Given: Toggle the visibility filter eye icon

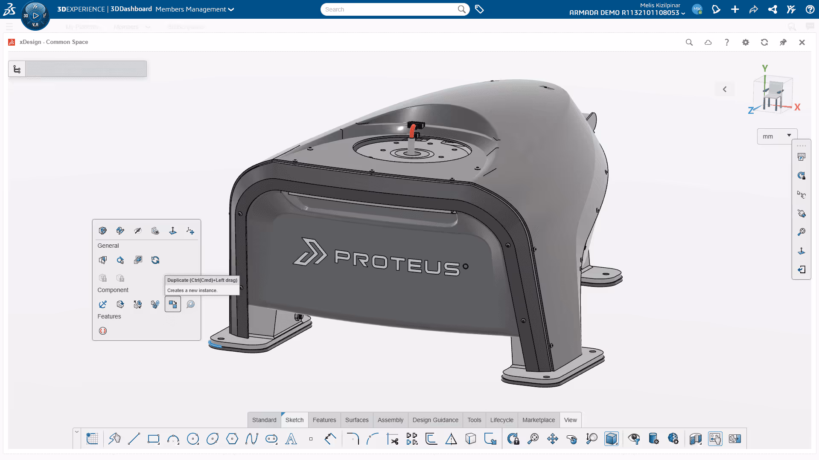Looking at the screenshot, I should [634, 439].
